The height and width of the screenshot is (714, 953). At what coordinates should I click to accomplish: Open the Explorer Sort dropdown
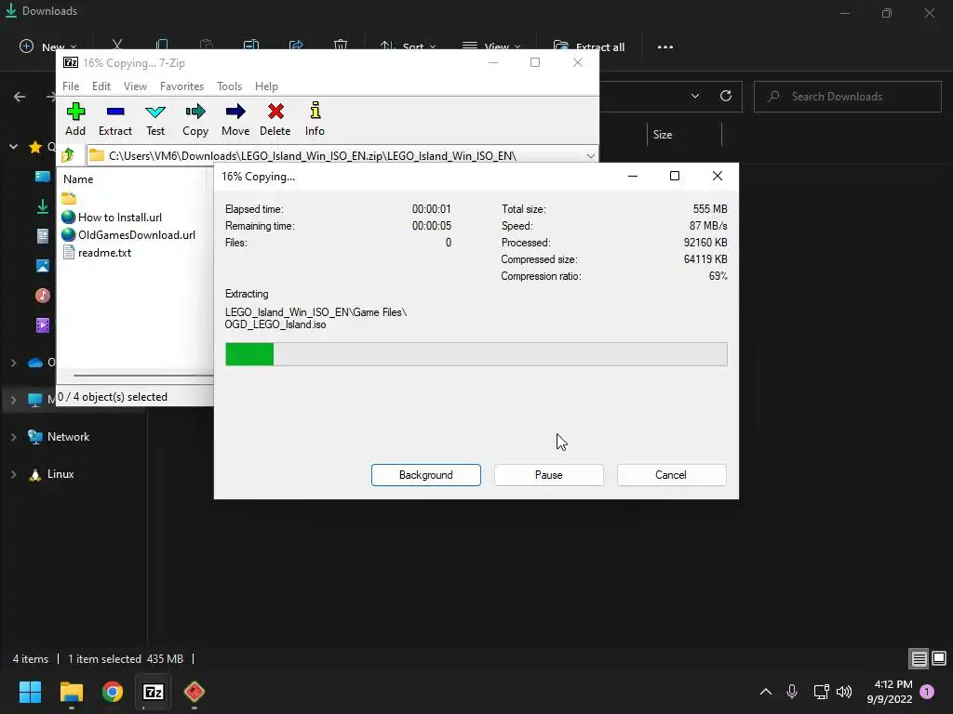(408, 46)
